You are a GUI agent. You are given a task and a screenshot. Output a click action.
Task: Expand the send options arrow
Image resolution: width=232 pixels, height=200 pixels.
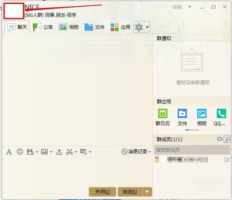[x=147, y=192]
